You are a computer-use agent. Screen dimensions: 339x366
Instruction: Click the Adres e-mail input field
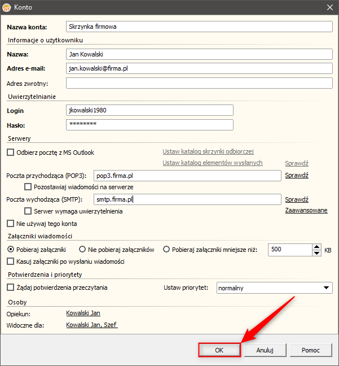199,68
